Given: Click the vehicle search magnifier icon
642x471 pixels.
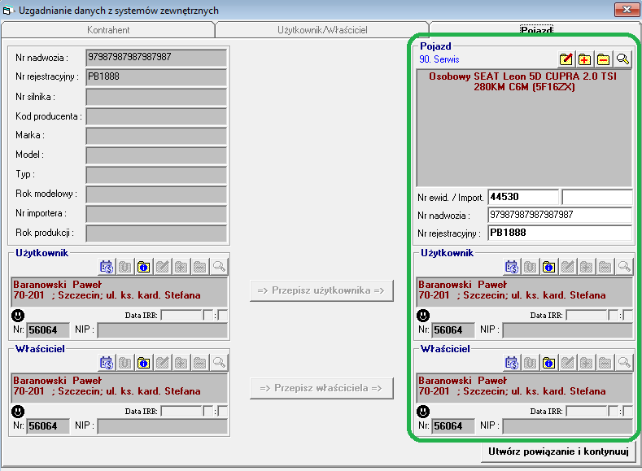Looking at the screenshot, I should (622, 59).
